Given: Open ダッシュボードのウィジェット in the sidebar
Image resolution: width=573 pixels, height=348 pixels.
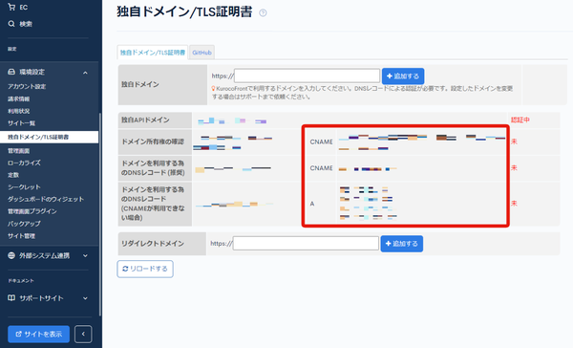Looking at the screenshot, I should coord(46,199).
